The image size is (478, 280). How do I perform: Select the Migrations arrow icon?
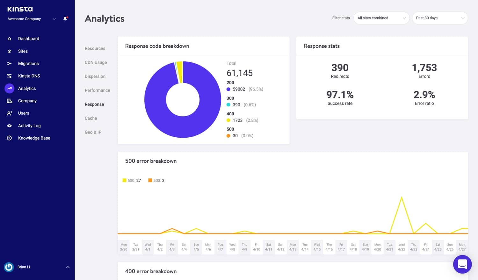coord(9,64)
